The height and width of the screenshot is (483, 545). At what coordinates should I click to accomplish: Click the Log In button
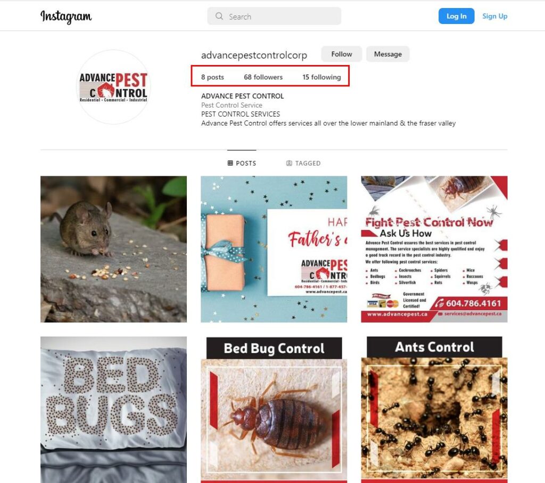click(456, 16)
